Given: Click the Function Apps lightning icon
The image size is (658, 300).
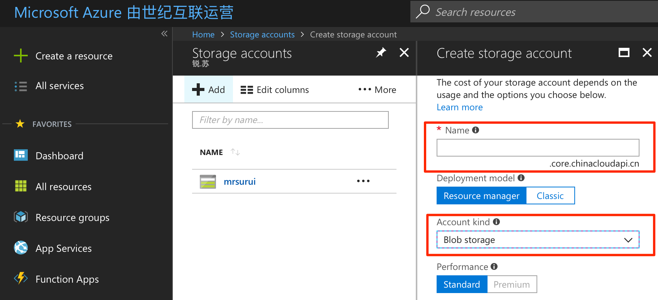Looking at the screenshot, I should [x=21, y=278].
